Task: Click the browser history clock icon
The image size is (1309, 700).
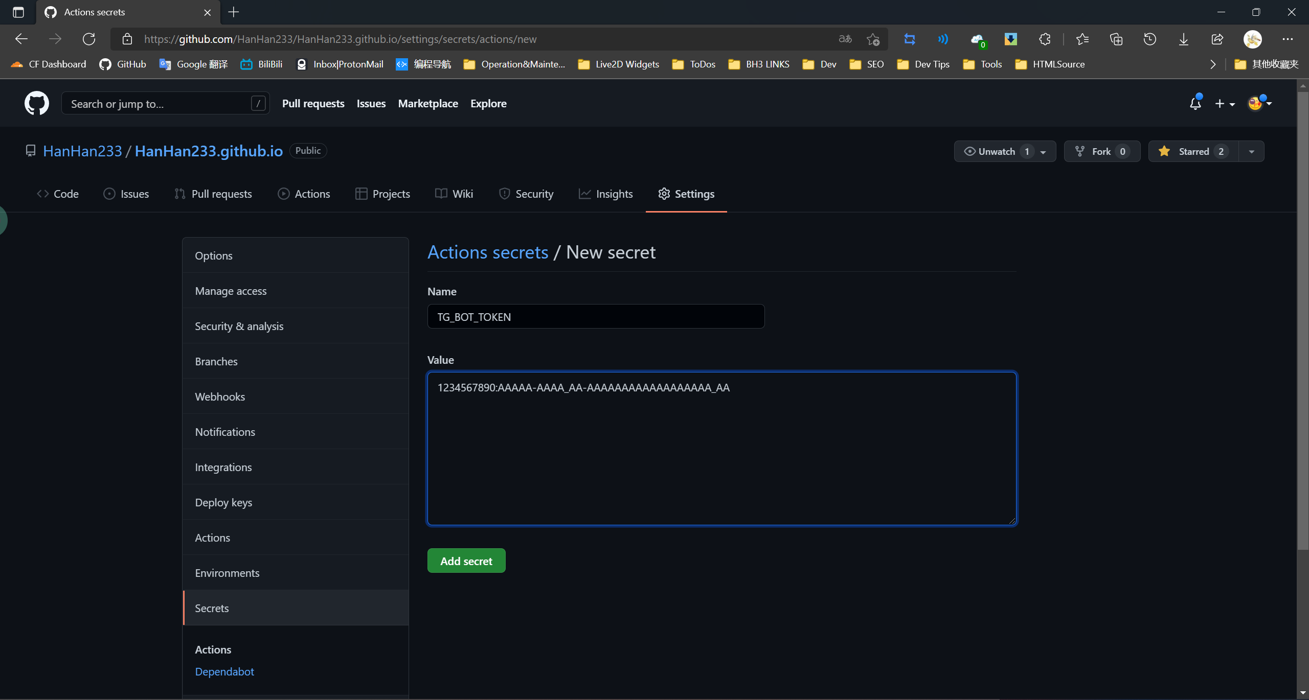Action: pos(1152,39)
